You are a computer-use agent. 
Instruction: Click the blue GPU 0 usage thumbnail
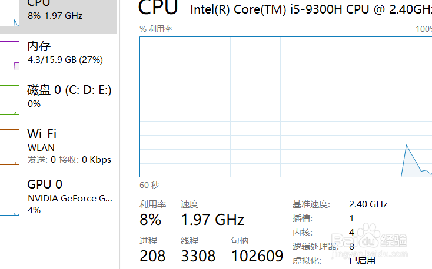[9, 197]
